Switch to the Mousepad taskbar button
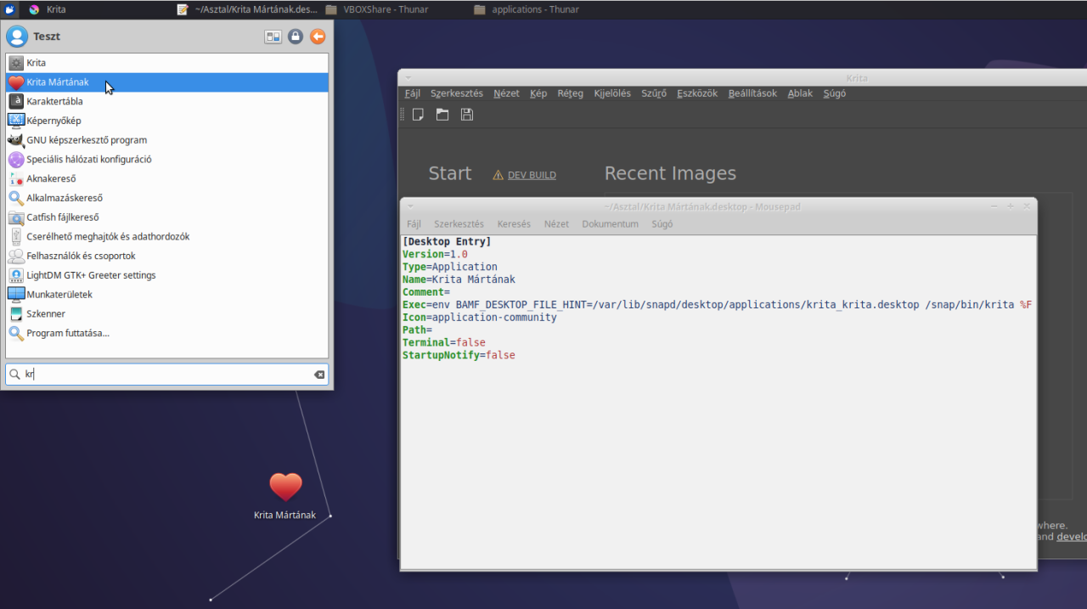 point(246,9)
